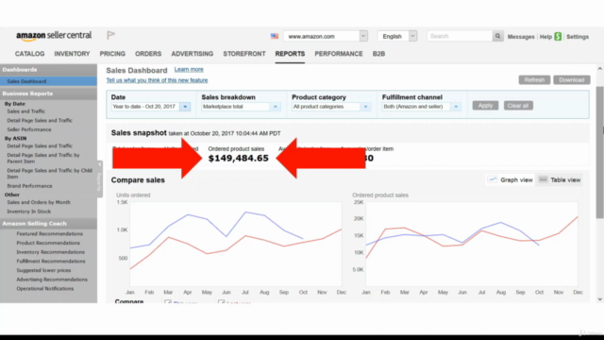Click the Graph view chart icon

493,179
